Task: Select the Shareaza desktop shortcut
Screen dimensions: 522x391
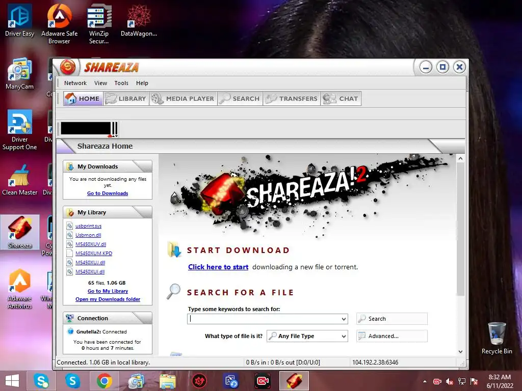Action: coord(20,232)
